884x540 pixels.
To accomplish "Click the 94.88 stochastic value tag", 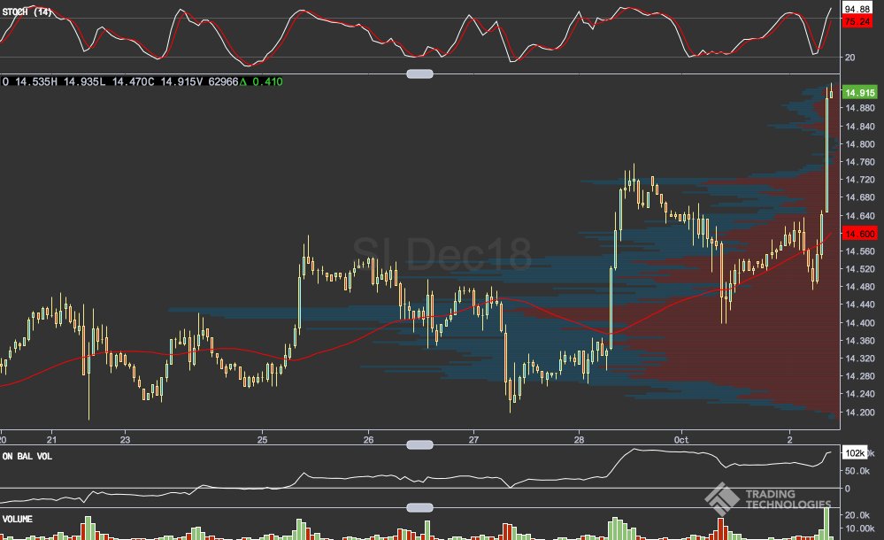I will click(857, 9).
